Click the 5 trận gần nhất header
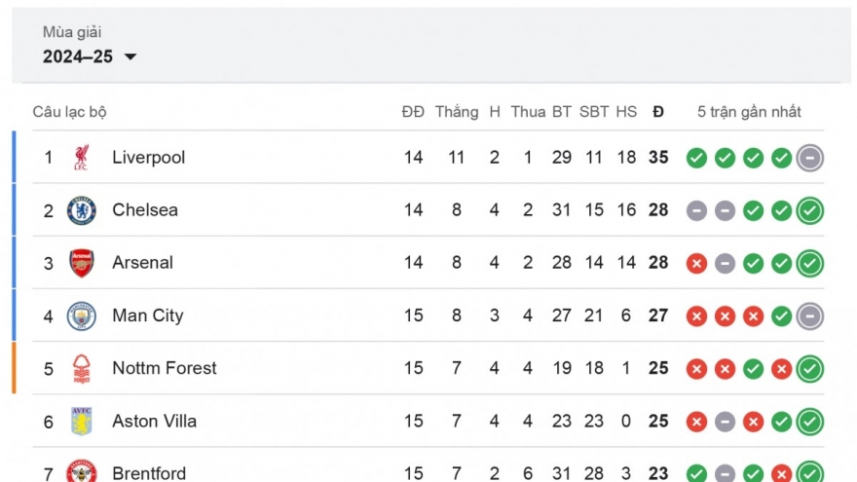Viewport: 857px width, 482px height. tap(749, 112)
